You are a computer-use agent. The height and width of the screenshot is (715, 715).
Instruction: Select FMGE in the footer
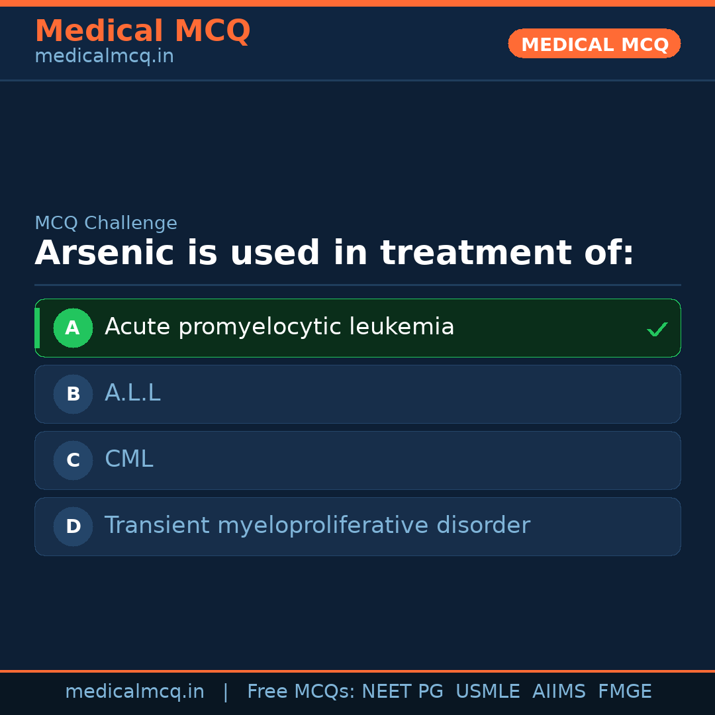click(x=624, y=692)
